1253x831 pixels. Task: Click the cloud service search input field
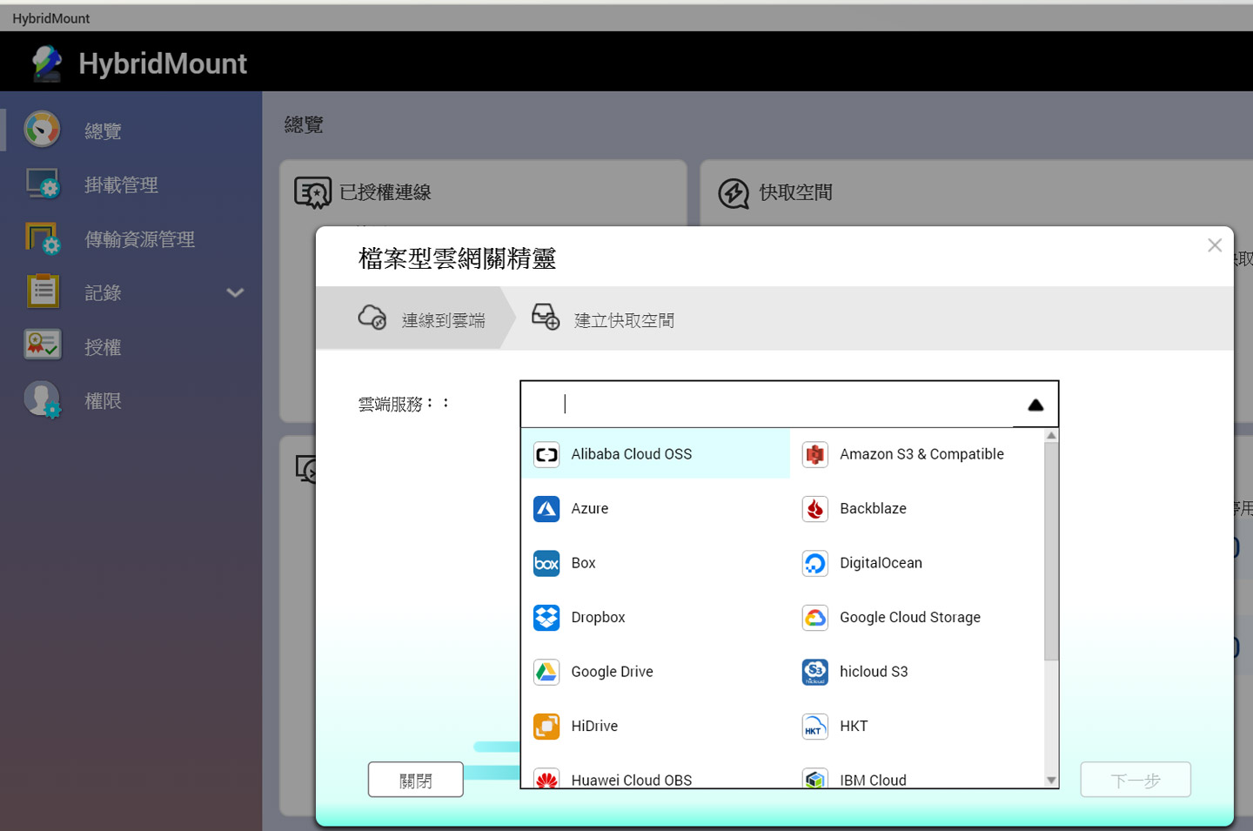[x=766, y=405]
